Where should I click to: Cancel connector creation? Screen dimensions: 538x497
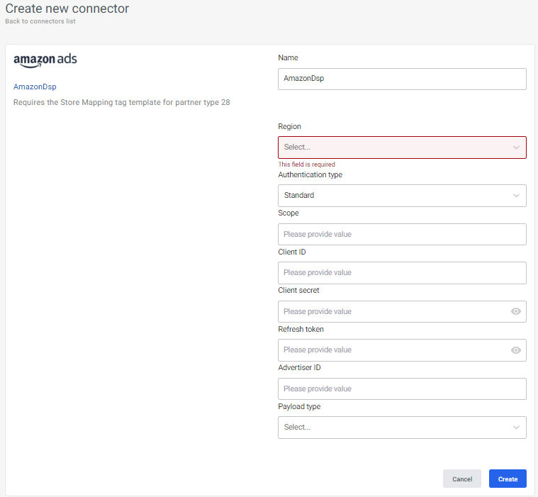pos(462,479)
